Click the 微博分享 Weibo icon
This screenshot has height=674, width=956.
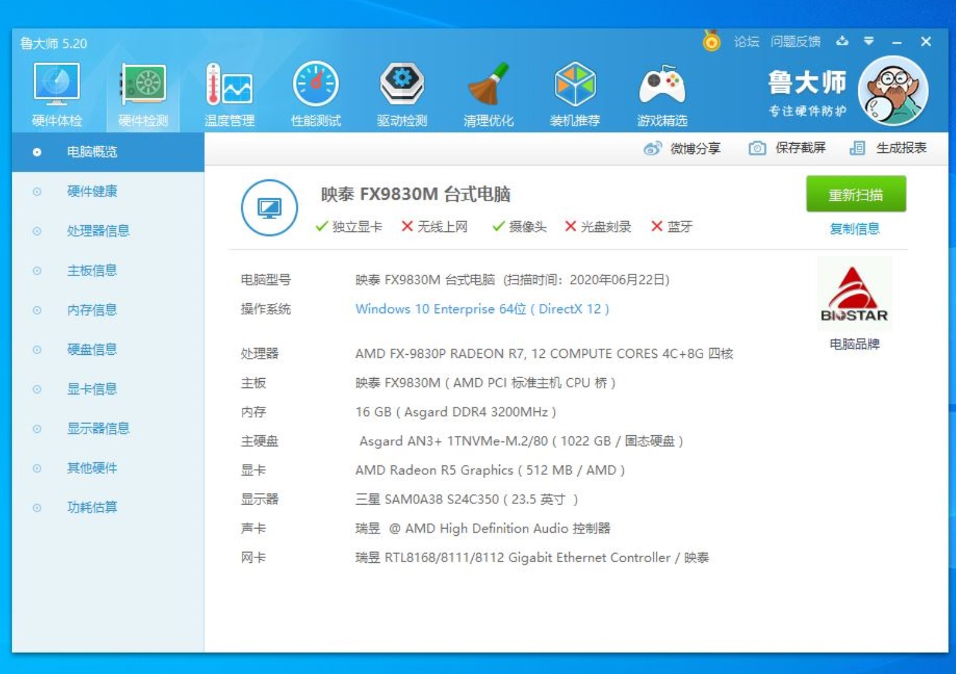point(653,149)
